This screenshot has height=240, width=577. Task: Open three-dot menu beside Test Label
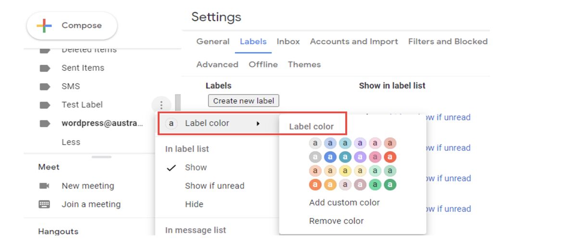[x=161, y=105]
